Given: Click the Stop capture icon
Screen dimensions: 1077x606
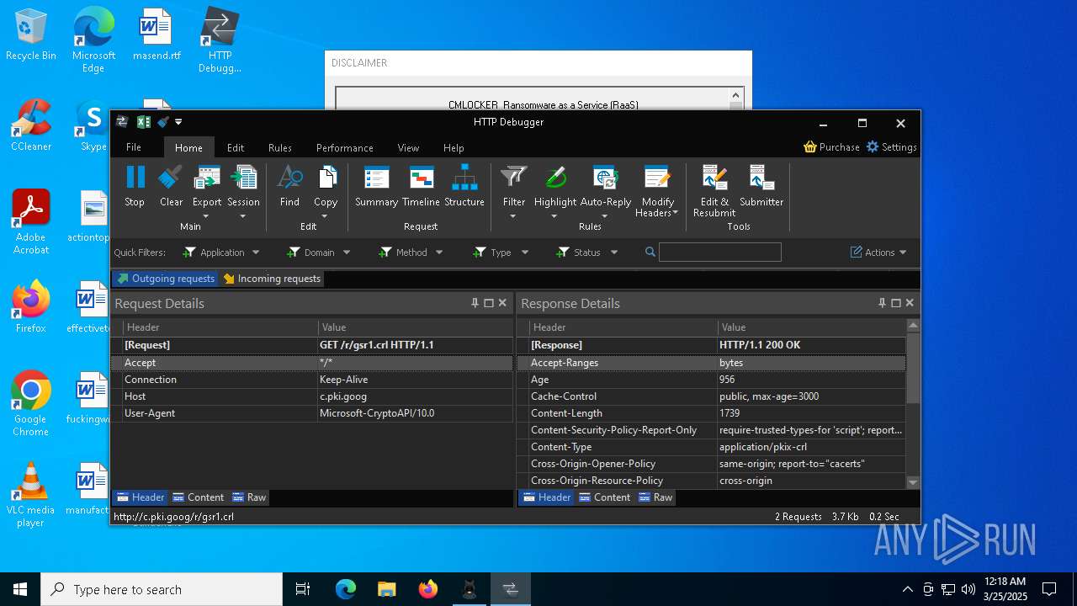Looking at the screenshot, I should pos(135,178).
